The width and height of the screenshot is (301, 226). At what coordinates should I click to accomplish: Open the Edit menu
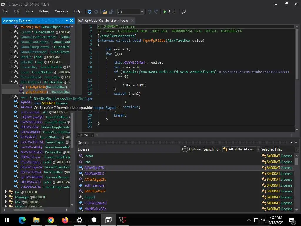coord(17,11)
